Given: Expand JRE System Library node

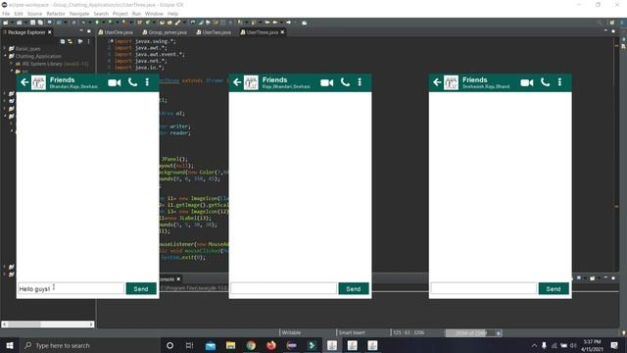Looking at the screenshot, I should pyautogui.click(x=11, y=63).
